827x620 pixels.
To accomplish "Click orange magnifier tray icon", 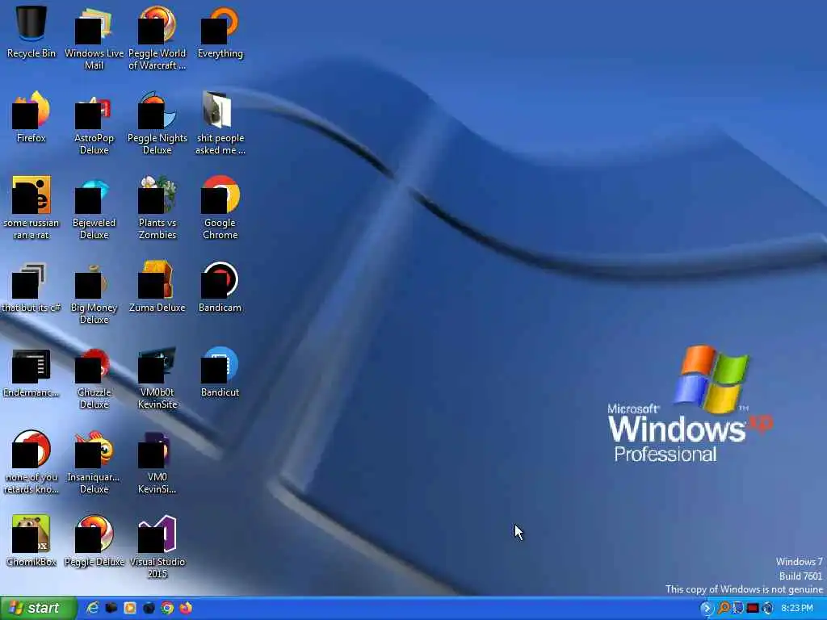I will click(724, 609).
